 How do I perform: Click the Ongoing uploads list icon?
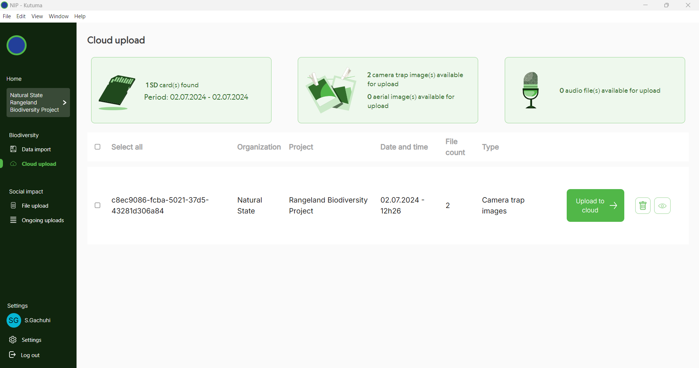(13, 220)
